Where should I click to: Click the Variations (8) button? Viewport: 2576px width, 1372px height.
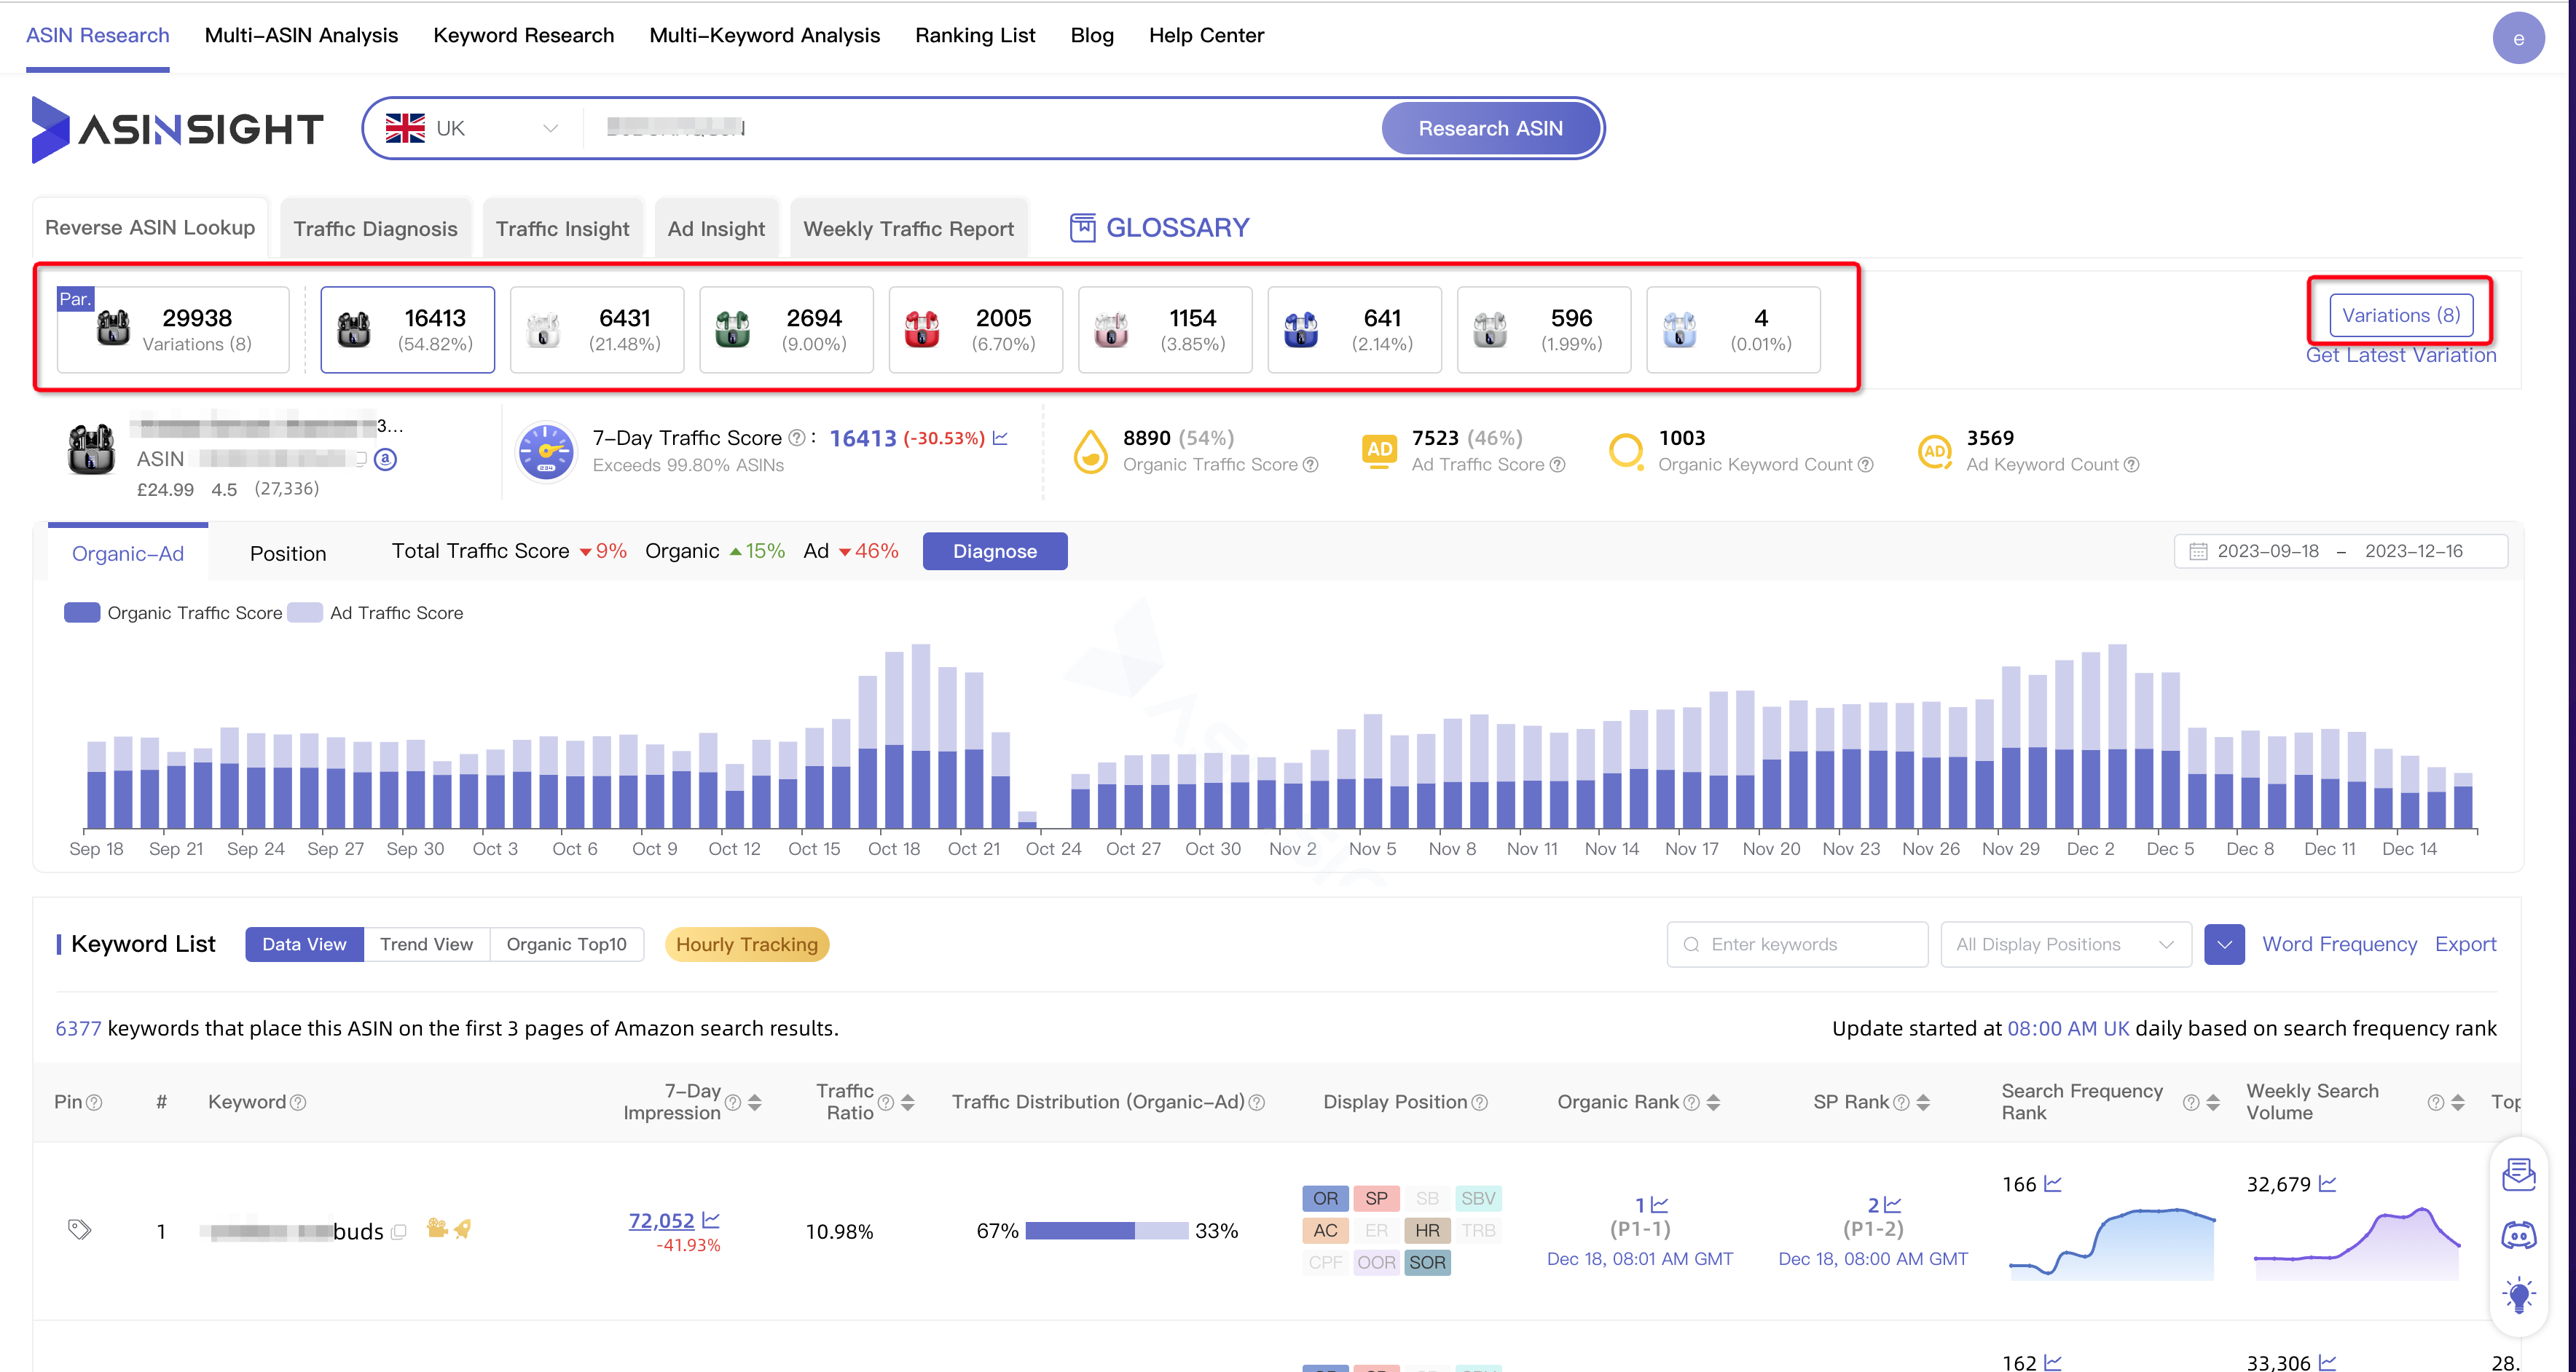click(2400, 315)
